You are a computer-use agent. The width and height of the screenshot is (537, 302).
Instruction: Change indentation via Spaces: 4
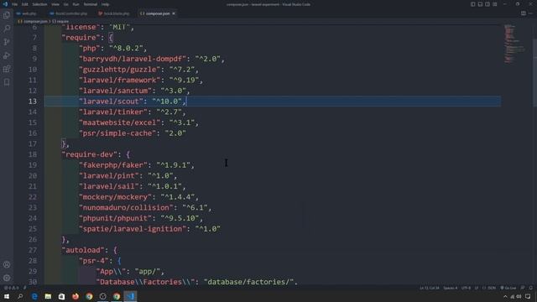[451, 288]
